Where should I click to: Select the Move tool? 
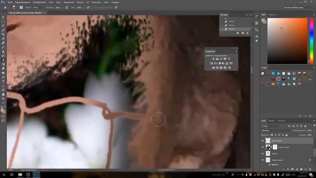tap(3, 17)
